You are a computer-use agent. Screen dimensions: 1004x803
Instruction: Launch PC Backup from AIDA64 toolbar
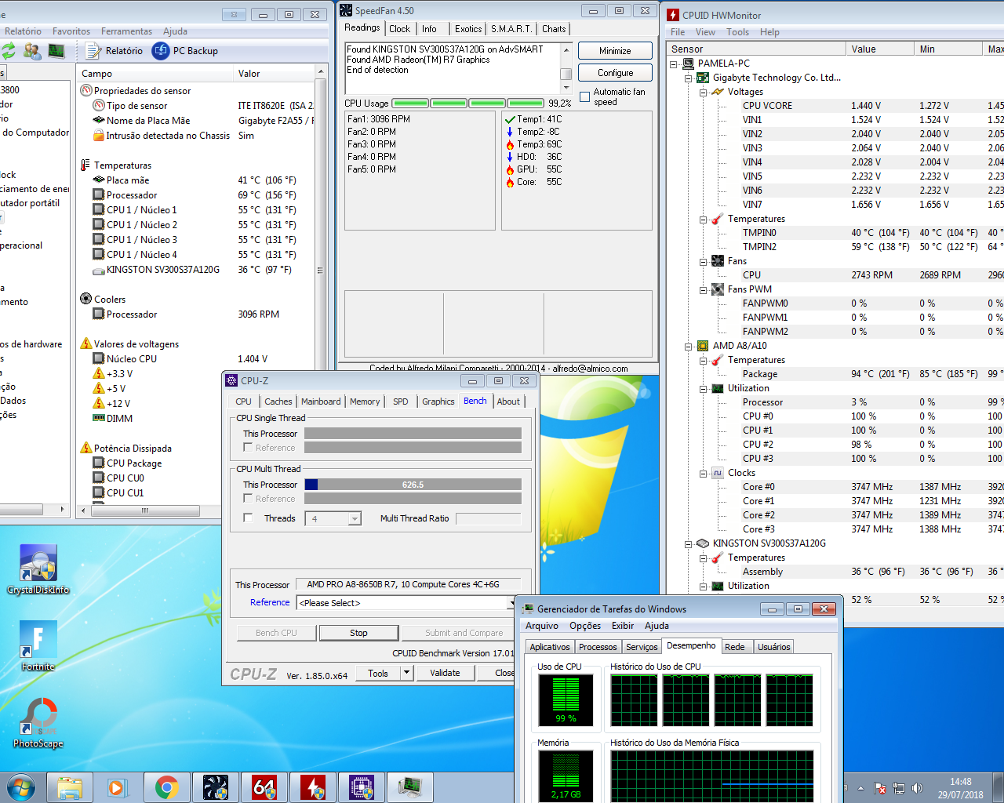coord(185,51)
